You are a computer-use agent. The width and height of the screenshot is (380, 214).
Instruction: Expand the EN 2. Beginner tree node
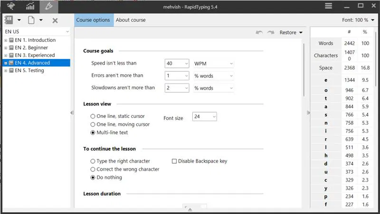click(6, 48)
